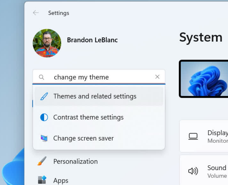Click the Personalization paintbrush icon
This screenshot has height=185, width=228.
coord(42,161)
